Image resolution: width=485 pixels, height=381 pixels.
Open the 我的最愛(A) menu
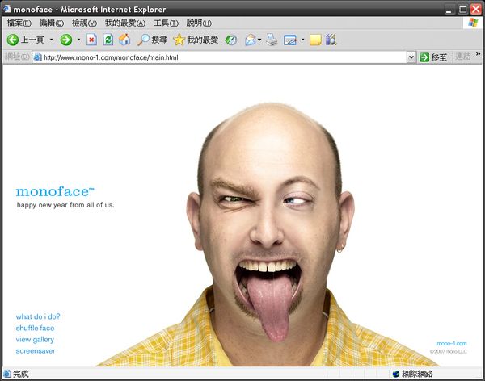click(x=125, y=23)
